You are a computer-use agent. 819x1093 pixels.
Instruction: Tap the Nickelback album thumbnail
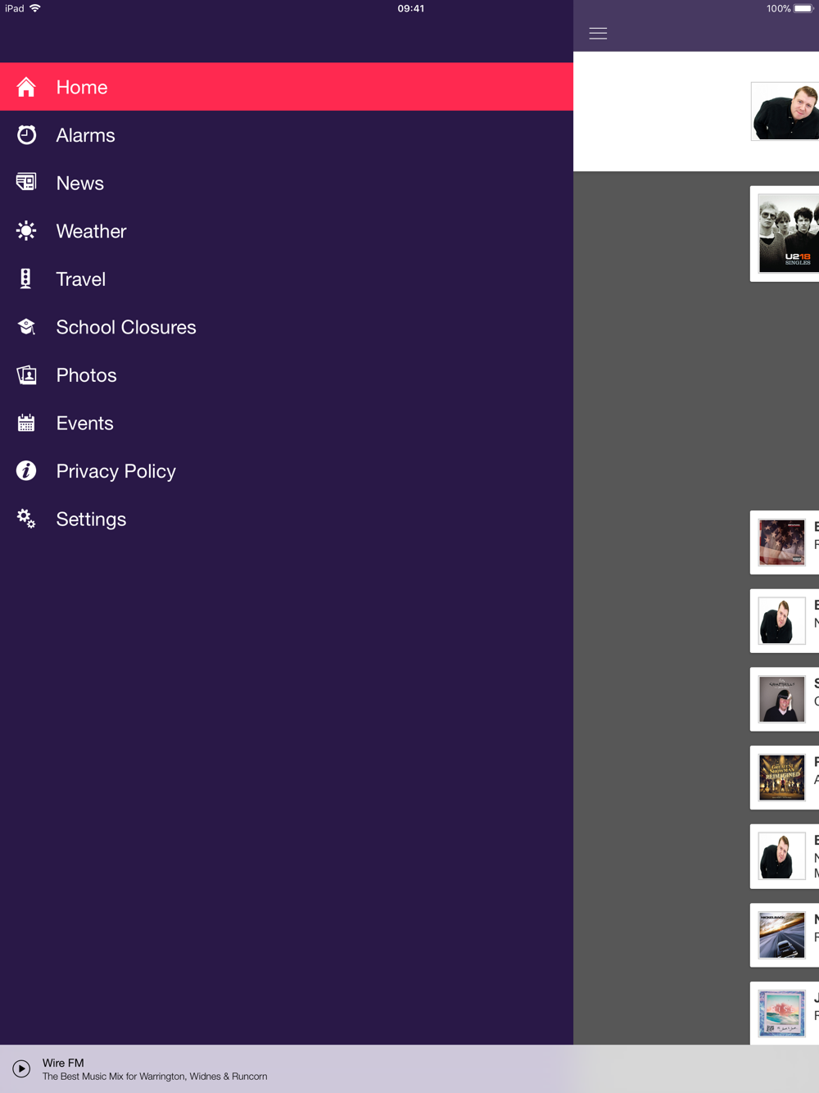[781, 935]
